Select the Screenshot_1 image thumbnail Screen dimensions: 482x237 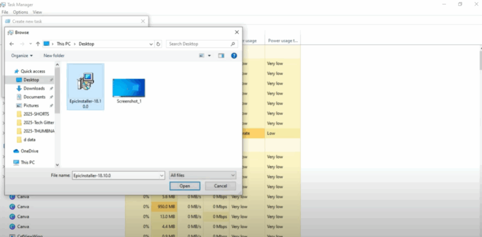tap(129, 88)
